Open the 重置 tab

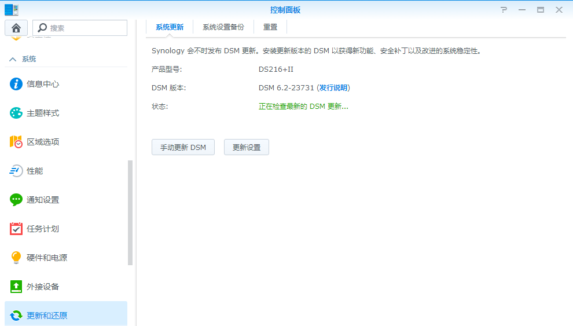270,27
